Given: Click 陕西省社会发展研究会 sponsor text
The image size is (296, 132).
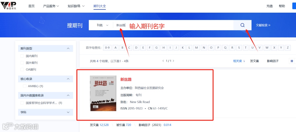Looking at the screenshot, I should pyautogui.click(x=149, y=88).
